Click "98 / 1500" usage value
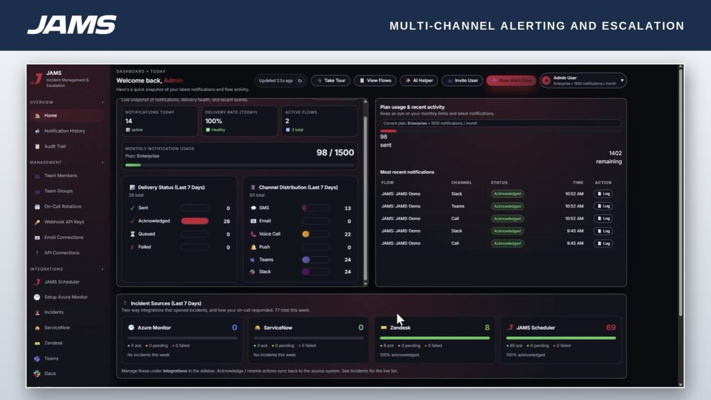The width and height of the screenshot is (711, 400). click(x=335, y=153)
